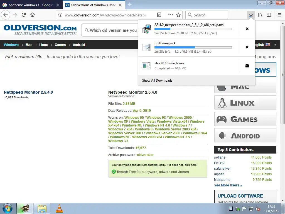The image size is (285, 214).
Task: Cancel the hp.themepack download
Action: [247, 47]
